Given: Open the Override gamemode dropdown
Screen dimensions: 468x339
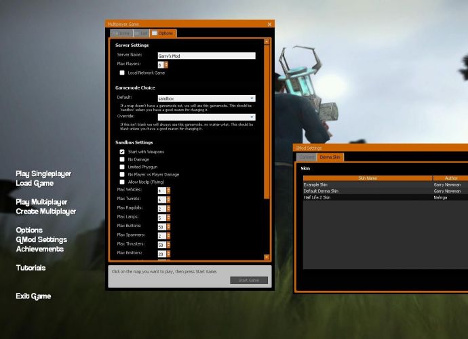Looking at the screenshot, I should click(x=207, y=117).
